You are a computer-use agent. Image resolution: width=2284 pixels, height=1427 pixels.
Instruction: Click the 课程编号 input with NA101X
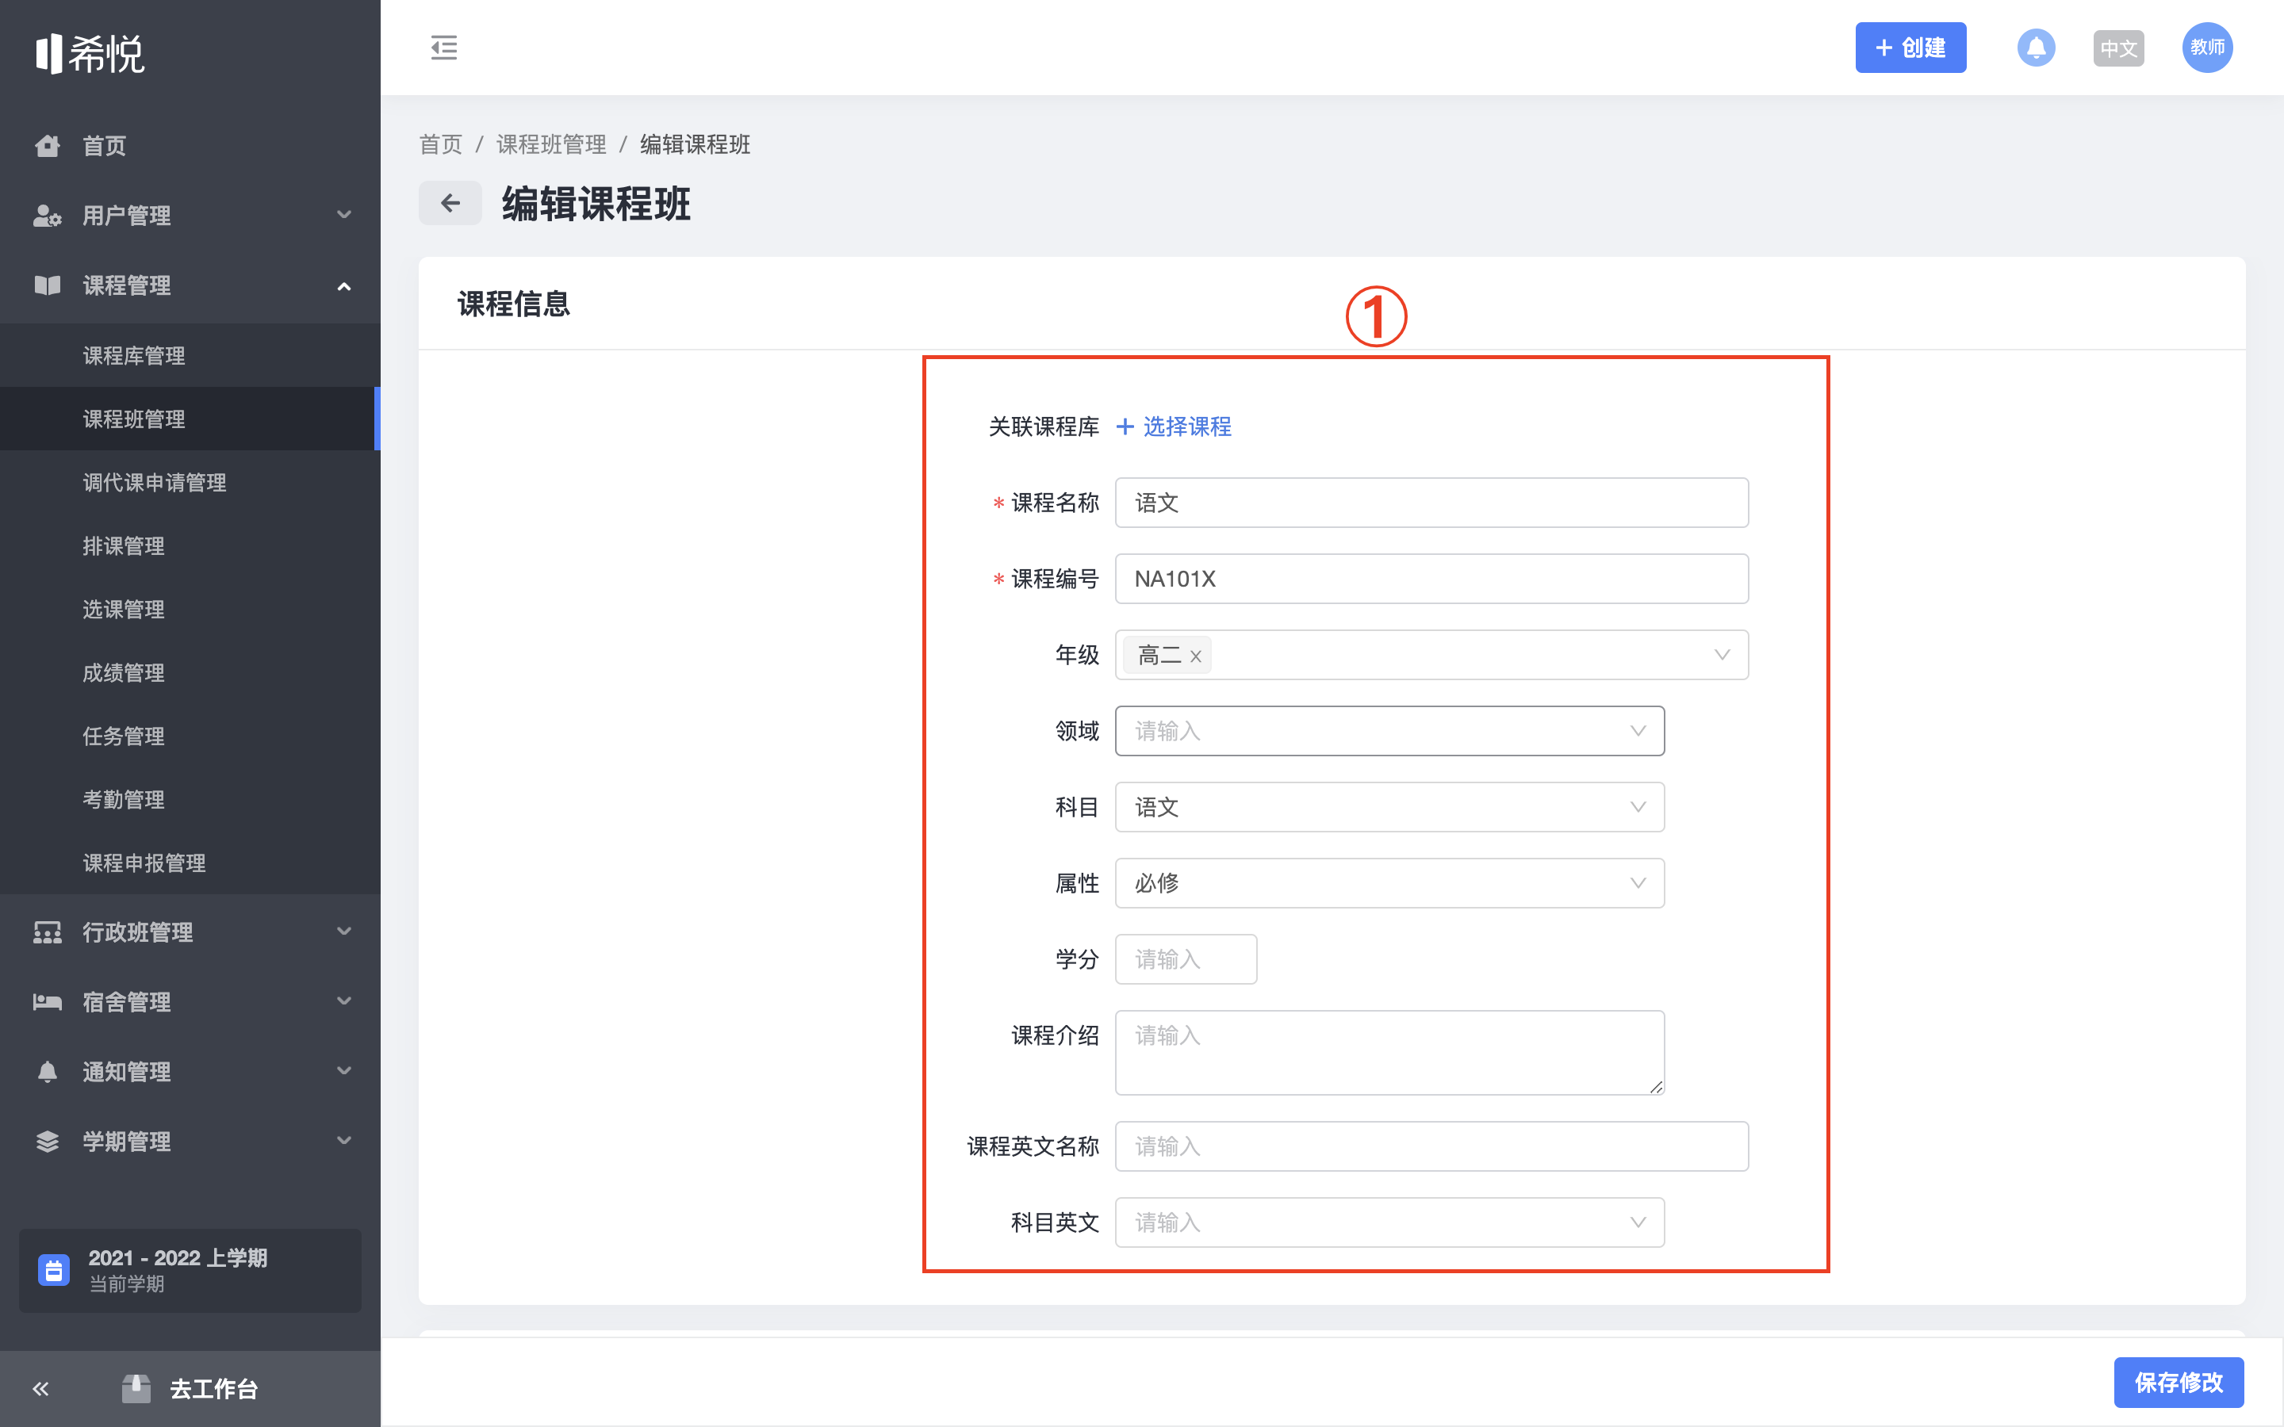click(1431, 579)
